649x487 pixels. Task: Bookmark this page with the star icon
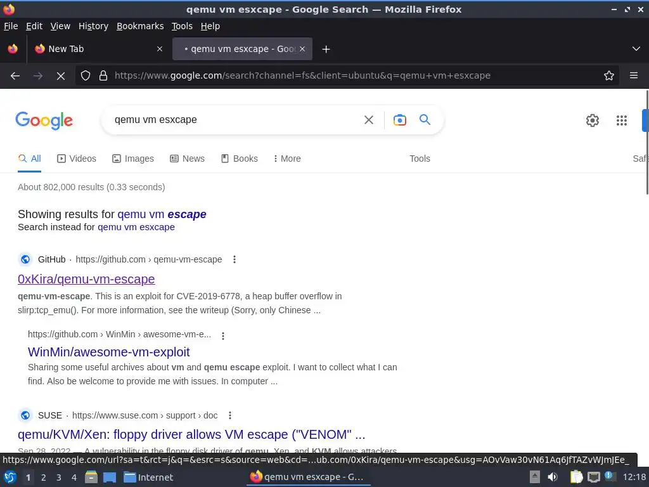pyautogui.click(x=609, y=76)
